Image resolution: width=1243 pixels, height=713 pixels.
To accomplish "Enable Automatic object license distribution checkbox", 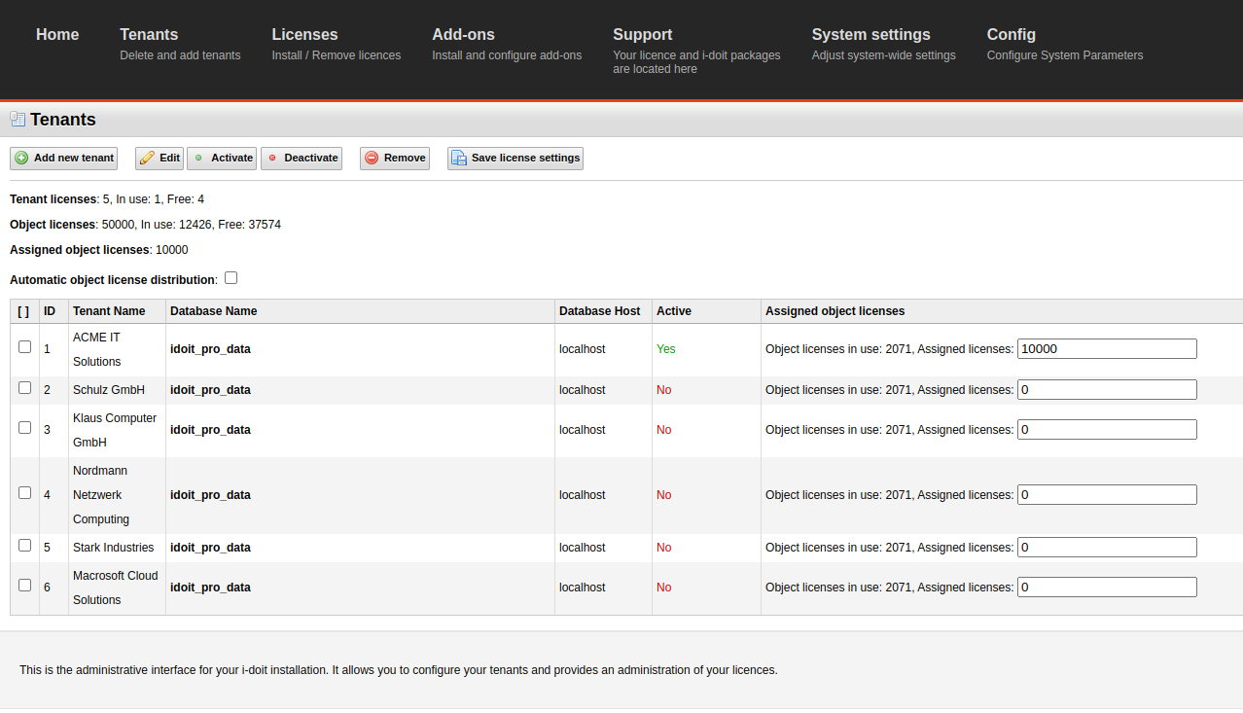I will coord(231,278).
